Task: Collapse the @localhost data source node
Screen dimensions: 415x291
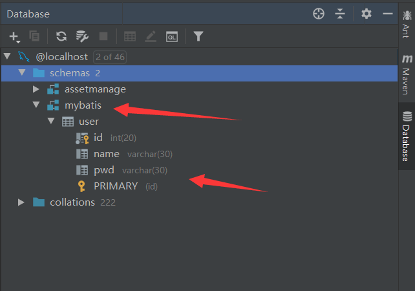Action: [7, 56]
